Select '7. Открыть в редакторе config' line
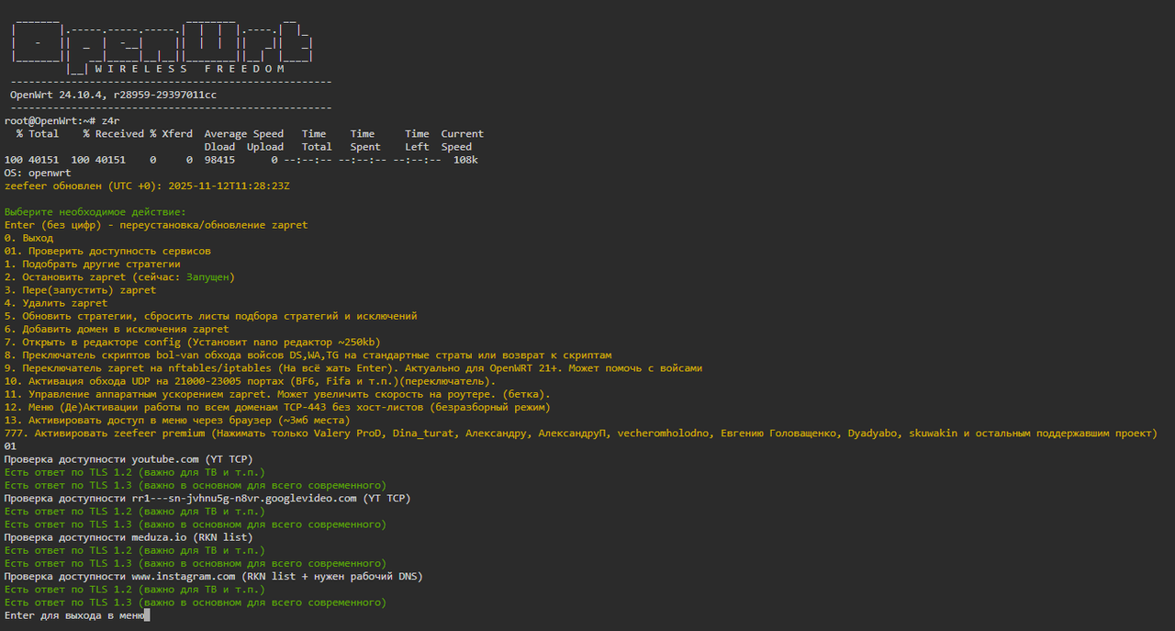Viewport: 1175px width, 631px height. (192, 342)
